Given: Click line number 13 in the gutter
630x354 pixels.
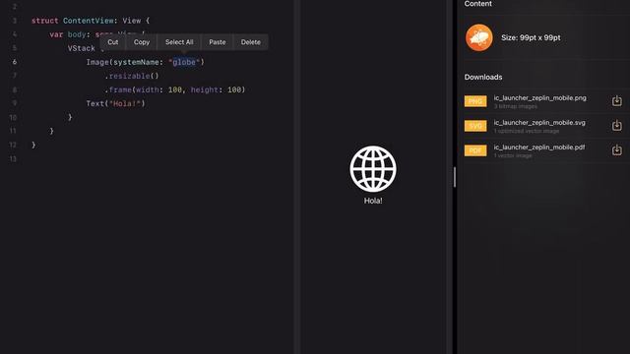Looking at the screenshot, I should point(13,159).
